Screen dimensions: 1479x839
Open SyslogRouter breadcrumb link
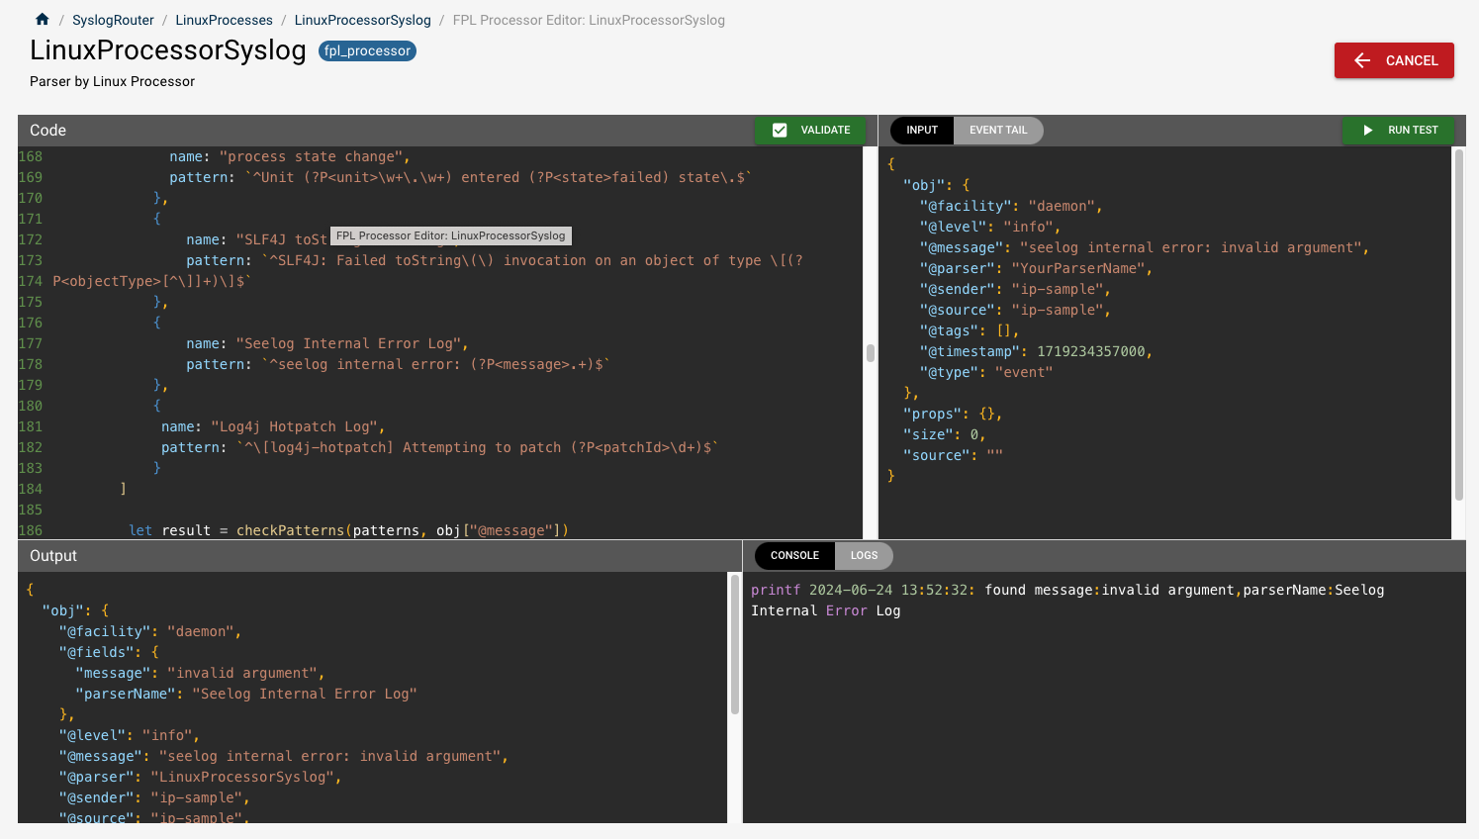(113, 20)
